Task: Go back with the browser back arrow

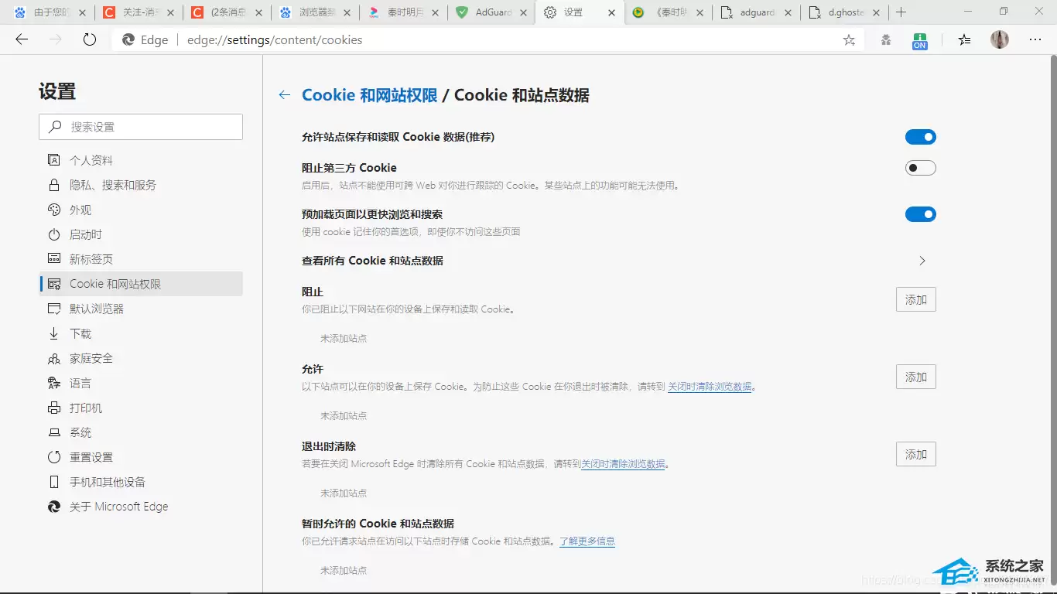Action: pos(22,39)
